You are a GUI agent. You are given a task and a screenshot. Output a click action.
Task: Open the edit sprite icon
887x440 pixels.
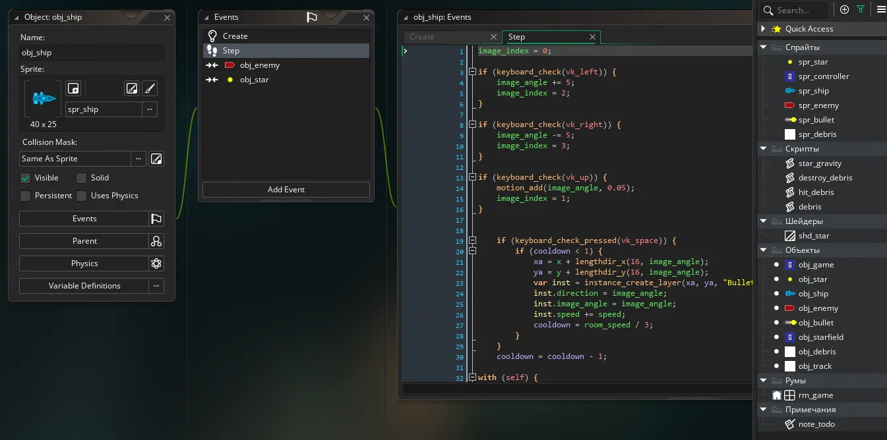click(x=132, y=88)
